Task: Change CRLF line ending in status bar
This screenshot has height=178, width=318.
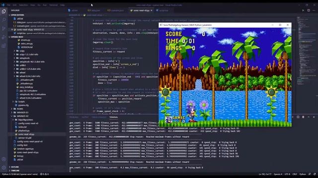Action: (x=295, y=174)
